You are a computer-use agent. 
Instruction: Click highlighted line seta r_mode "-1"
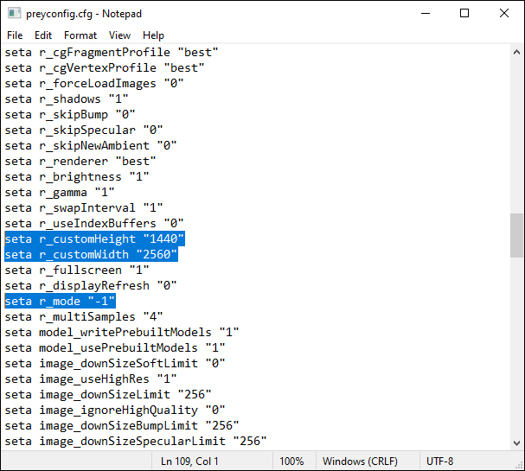pyautogui.click(x=60, y=301)
